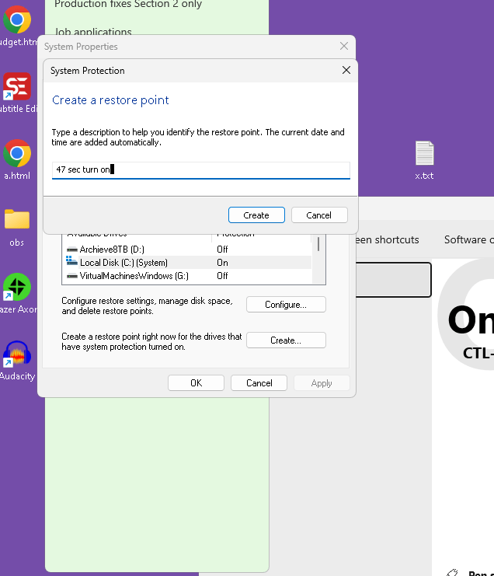Click Off protection status for Archieve8TB

point(222,250)
